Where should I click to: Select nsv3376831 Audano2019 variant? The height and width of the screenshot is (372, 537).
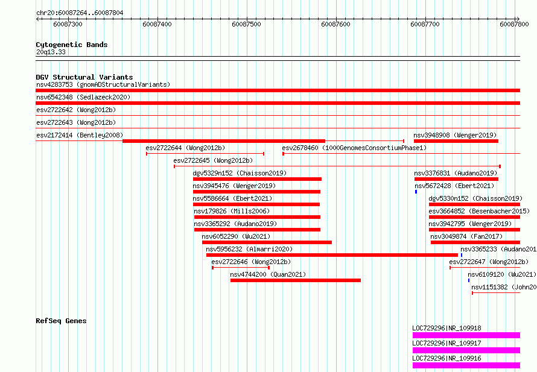pyautogui.click(x=456, y=173)
